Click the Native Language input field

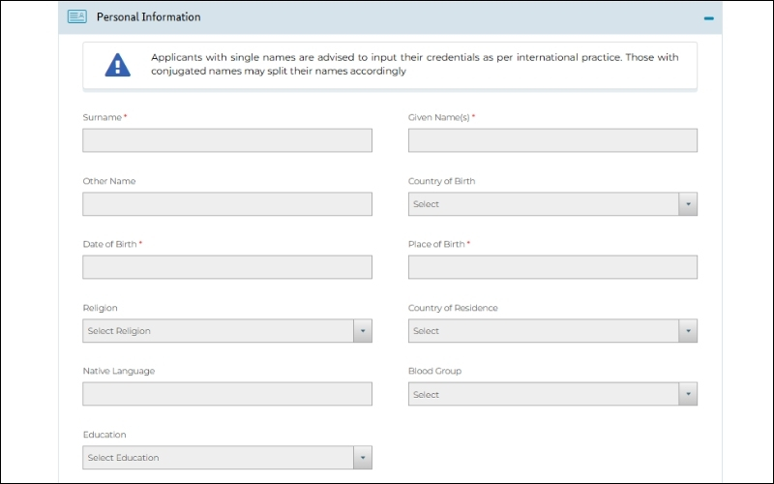[x=227, y=394]
